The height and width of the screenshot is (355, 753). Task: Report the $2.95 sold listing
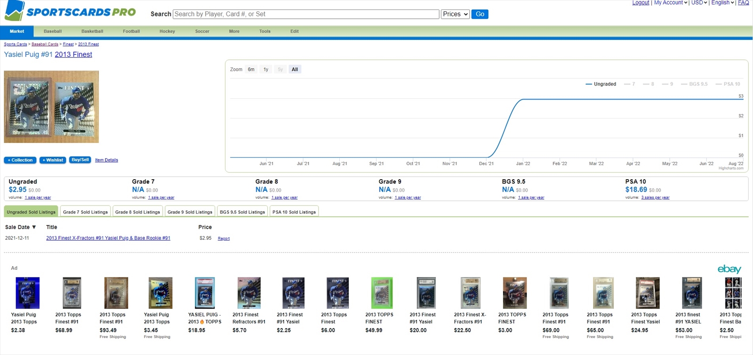224,239
